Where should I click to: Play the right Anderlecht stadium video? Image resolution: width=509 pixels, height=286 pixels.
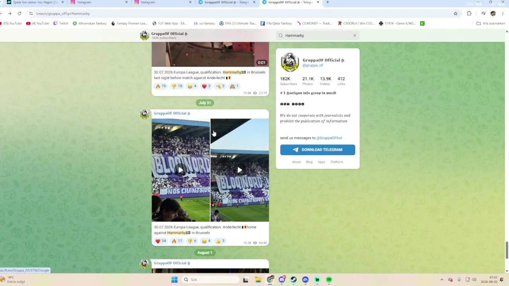[240, 170]
